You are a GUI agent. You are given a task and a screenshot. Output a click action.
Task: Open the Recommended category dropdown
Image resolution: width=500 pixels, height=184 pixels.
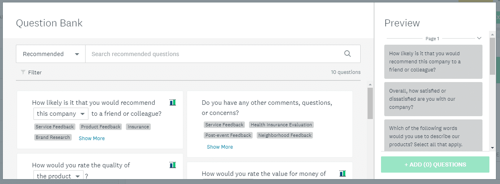(x=51, y=54)
